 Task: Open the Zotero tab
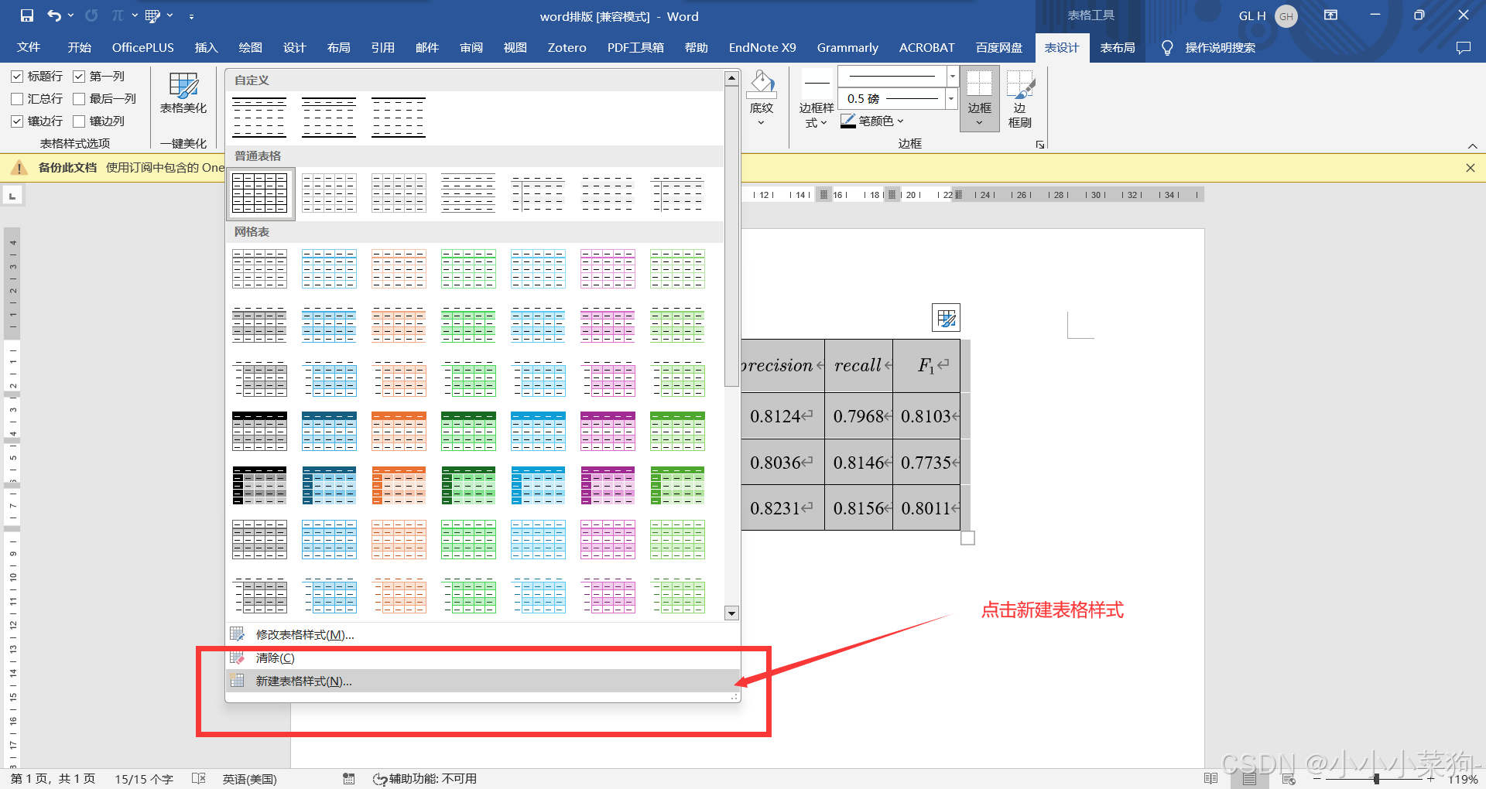click(567, 47)
